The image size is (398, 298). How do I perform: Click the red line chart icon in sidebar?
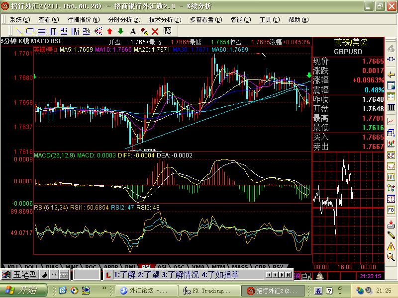[391, 122]
